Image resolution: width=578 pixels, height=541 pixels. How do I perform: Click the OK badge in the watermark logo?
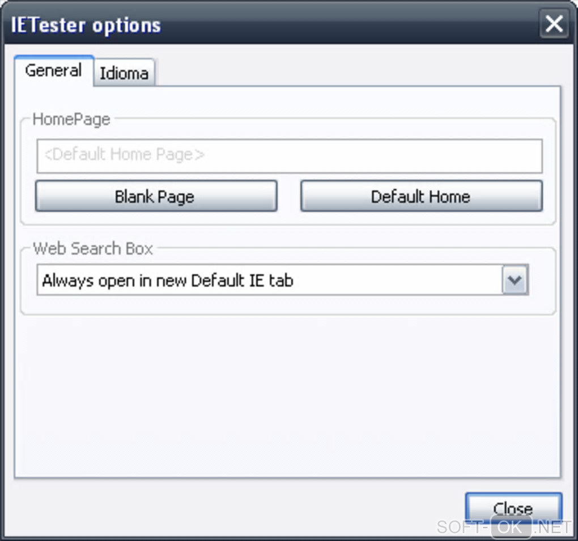click(511, 527)
